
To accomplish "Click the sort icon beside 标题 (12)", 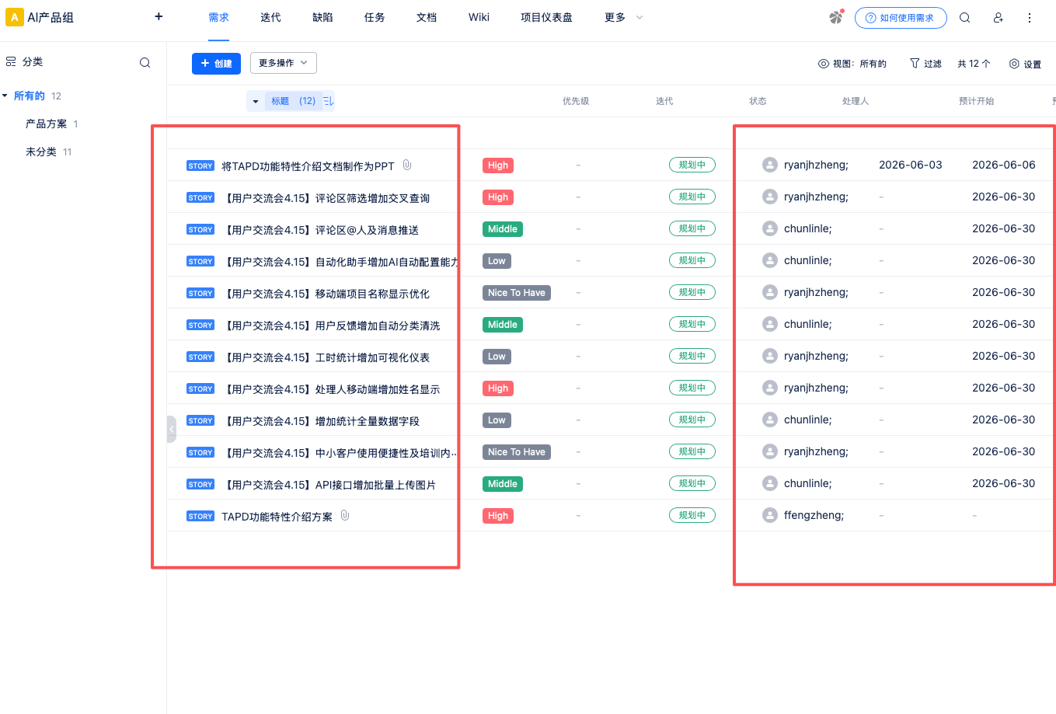I will pos(329,101).
